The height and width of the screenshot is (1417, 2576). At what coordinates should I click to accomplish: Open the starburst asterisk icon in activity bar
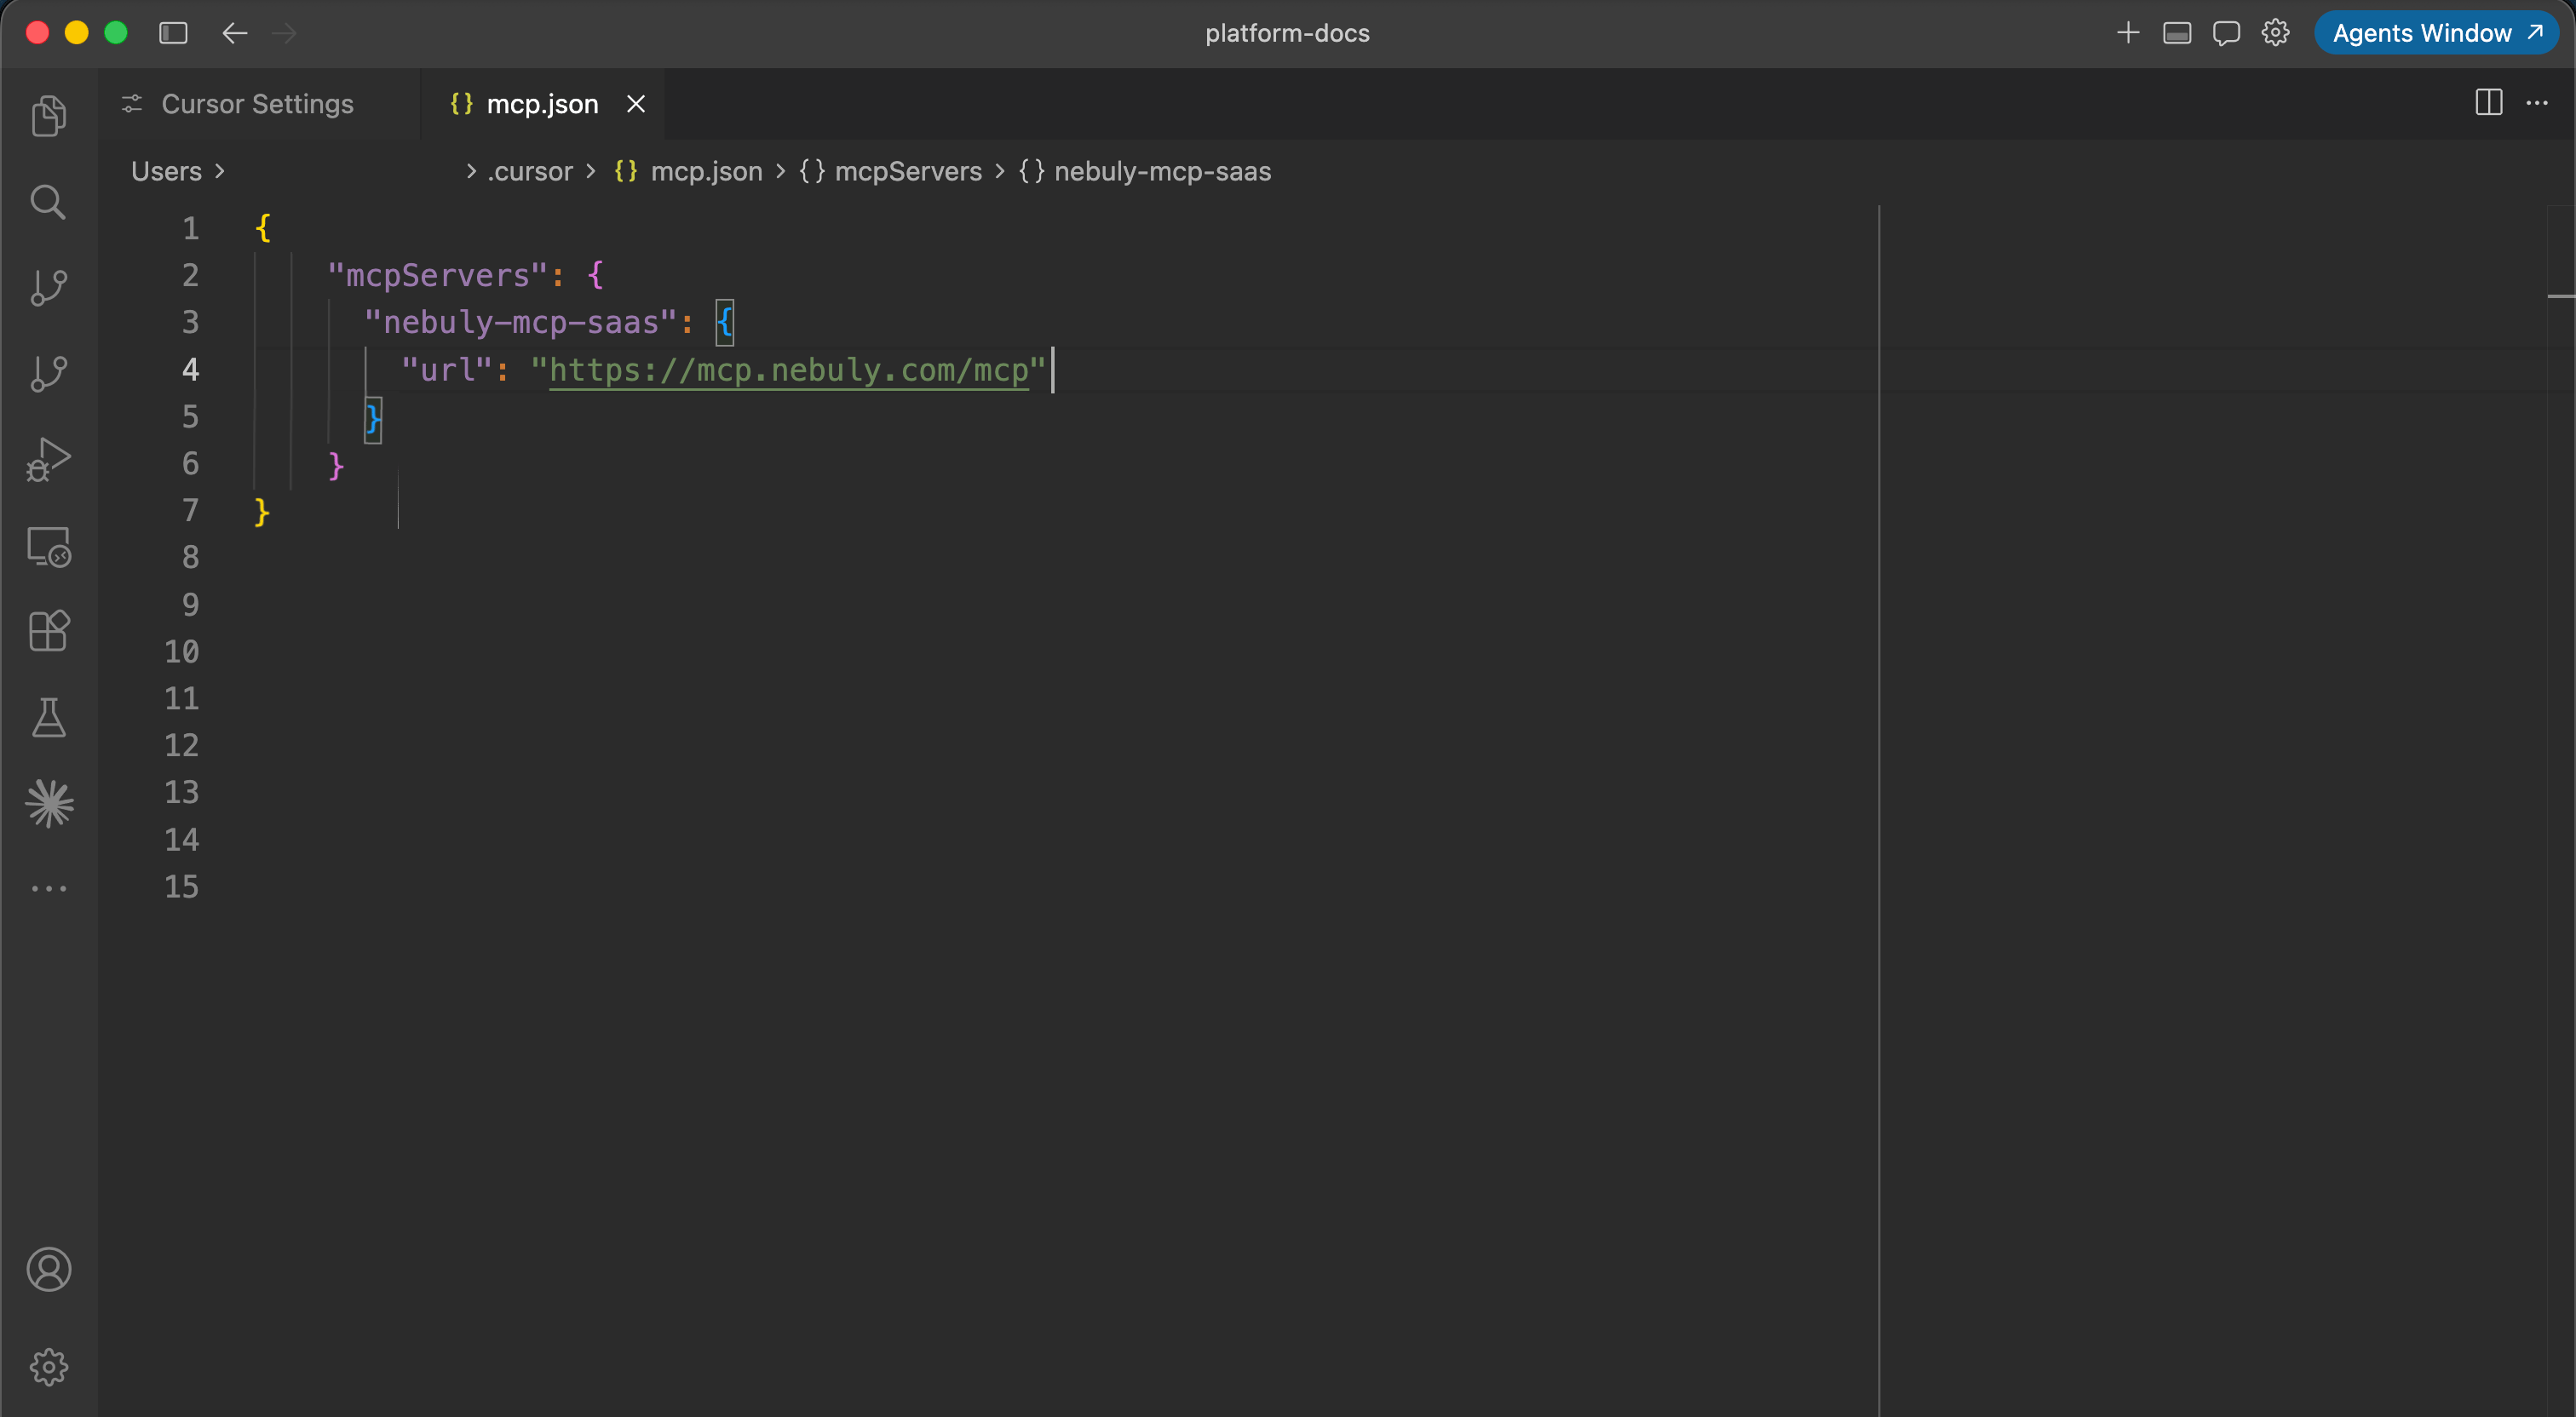click(x=49, y=803)
